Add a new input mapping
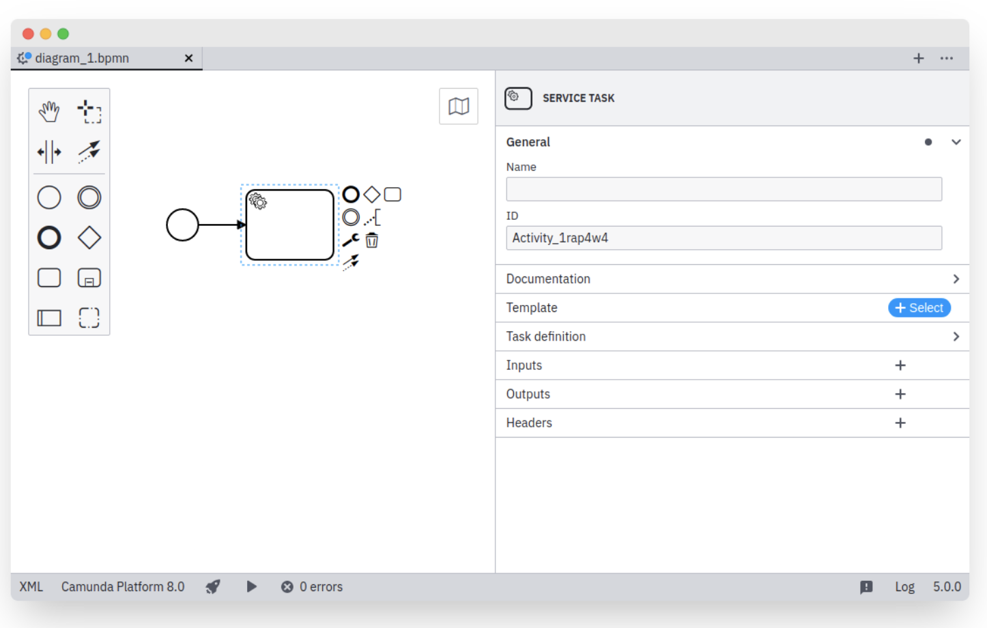The height and width of the screenshot is (628, 987). coord(900,365)
